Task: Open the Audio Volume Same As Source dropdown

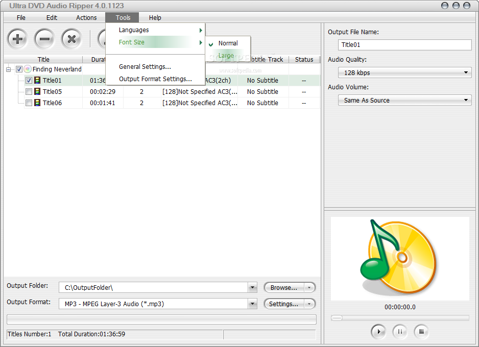Action: click(x=405, y=100)
